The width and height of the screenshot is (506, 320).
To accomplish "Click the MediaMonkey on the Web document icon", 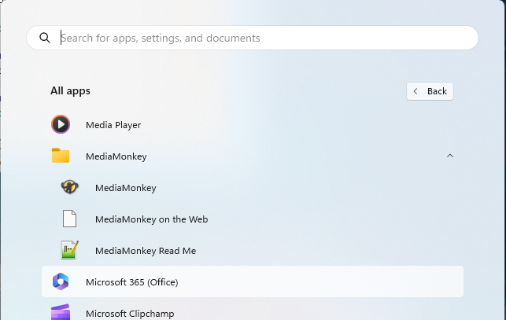I will [x=70, y=219].
